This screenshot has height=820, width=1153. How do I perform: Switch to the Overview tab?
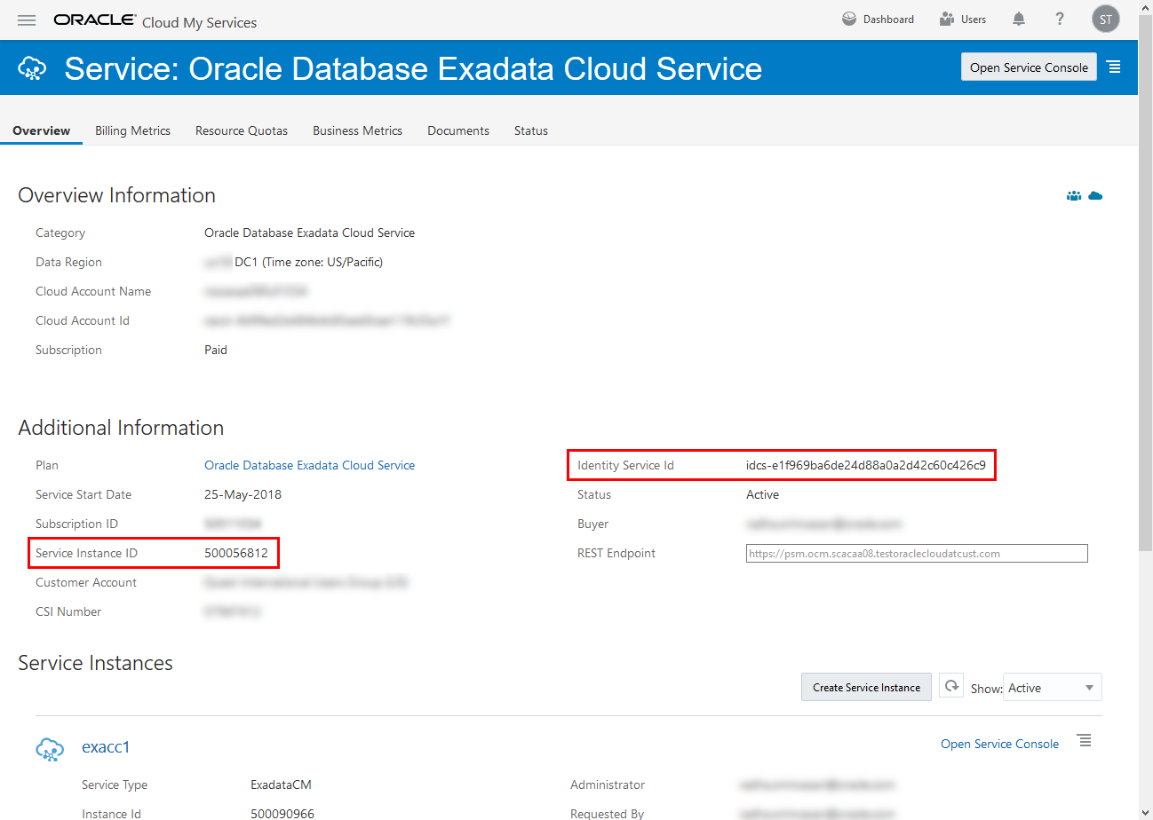(42, 130)
